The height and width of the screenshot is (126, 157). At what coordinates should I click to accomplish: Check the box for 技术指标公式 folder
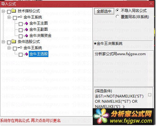(x=9, y=12)
